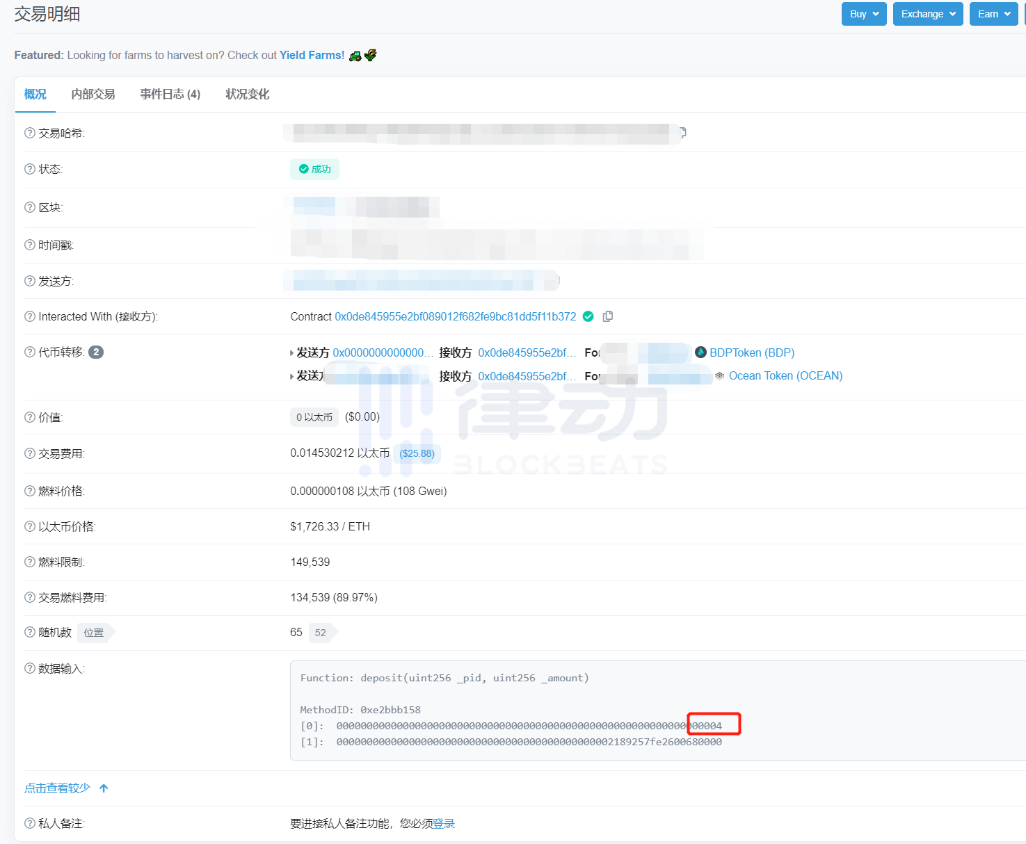This screenshot has height=844, width=1026.
Task: Copy the contract address icon
Action: tap(608, 316)
